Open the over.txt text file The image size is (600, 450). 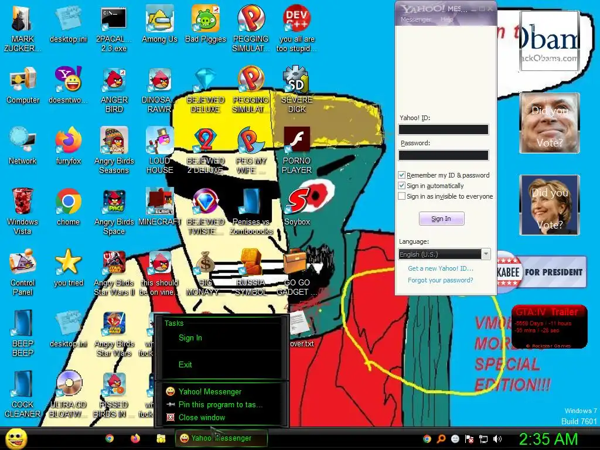[x=301, y=329]
